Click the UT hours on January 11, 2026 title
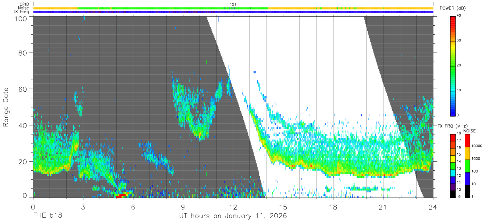487x224 pixels. (x=233, y=216)
